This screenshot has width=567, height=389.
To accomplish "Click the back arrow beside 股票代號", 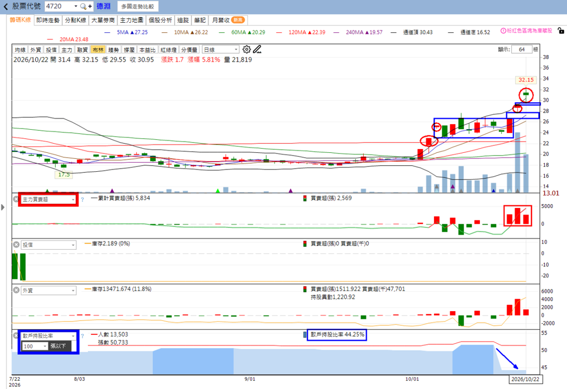I will [x=5, y=6].
